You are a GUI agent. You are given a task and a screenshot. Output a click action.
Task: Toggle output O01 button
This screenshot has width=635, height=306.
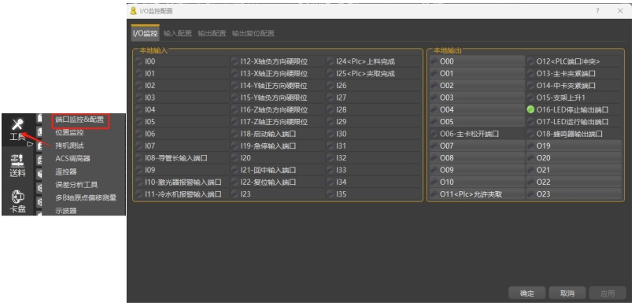point(477,74)
